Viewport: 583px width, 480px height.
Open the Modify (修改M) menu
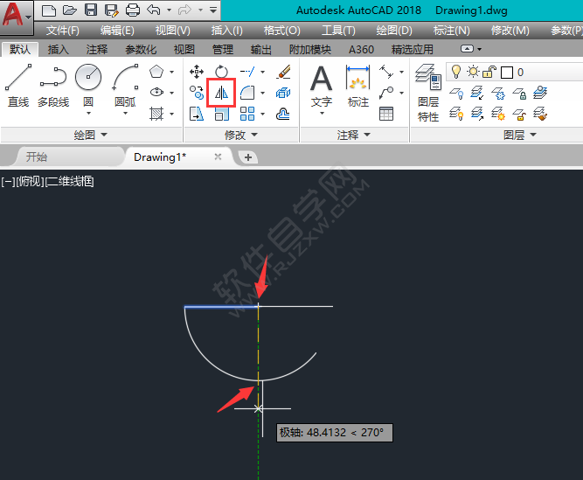point(510,30)
